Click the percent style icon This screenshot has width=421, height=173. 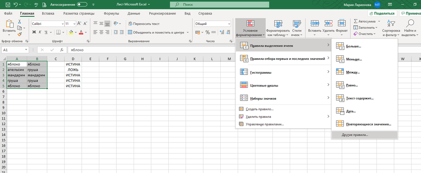(208, 32)
